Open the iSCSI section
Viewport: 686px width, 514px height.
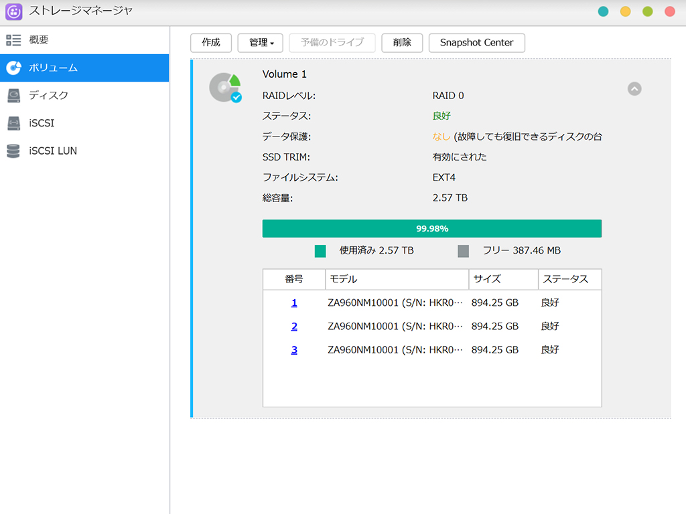[x=84, y=123]
